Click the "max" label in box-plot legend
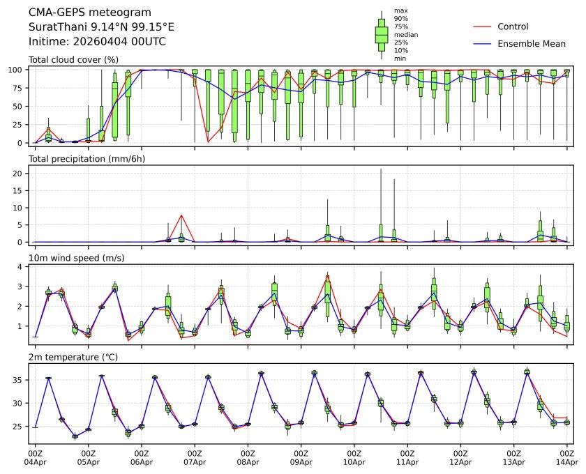 [400, 10]
